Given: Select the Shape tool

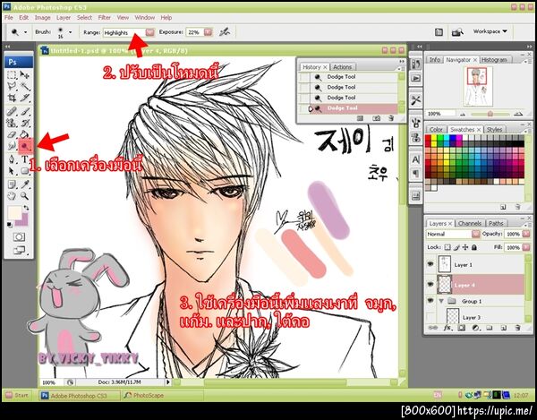Looking at the screenshot, I should (x=24, y=171).
